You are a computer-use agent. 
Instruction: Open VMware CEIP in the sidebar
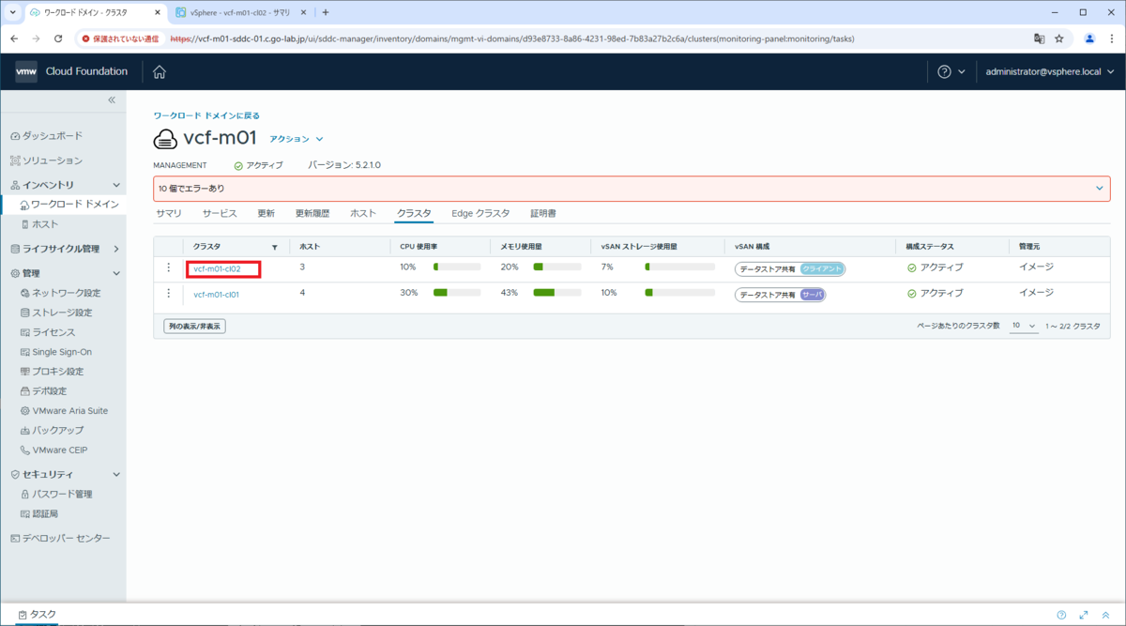click(x=53, y=450)
